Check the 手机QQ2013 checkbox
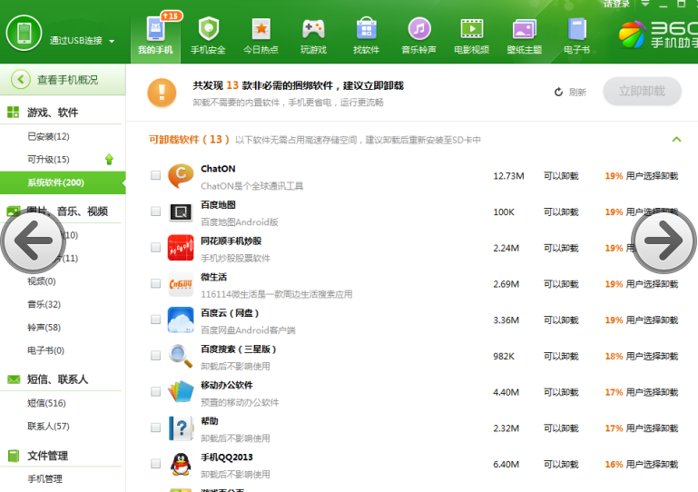698x492 pixels. click(155, 464)
